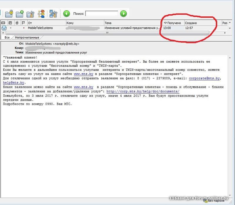Click the message list horizontal scrollbar thumb

(107, 33)
